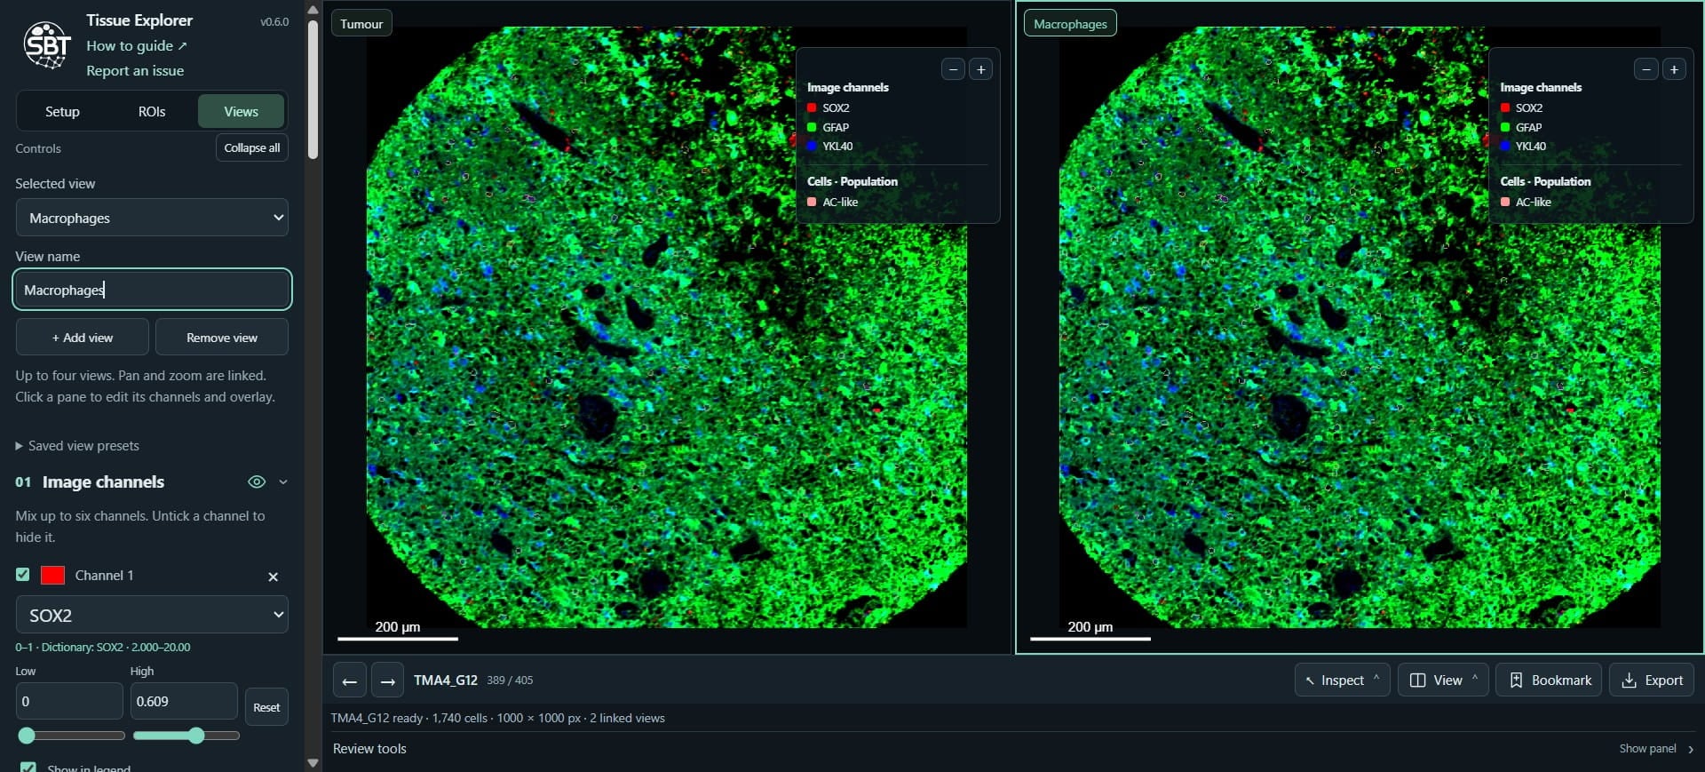
Task: Toggle the Show in legend checkbox
Action: (x=28, y=768)
